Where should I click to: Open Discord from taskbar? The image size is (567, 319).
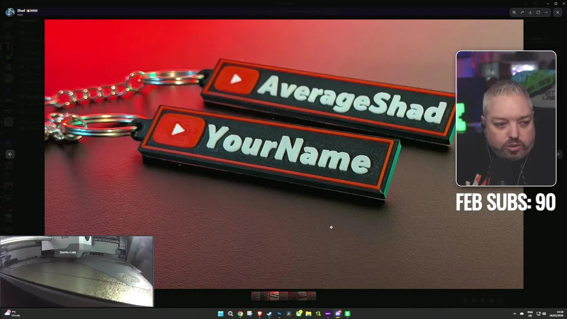click(x=338, y=314)
